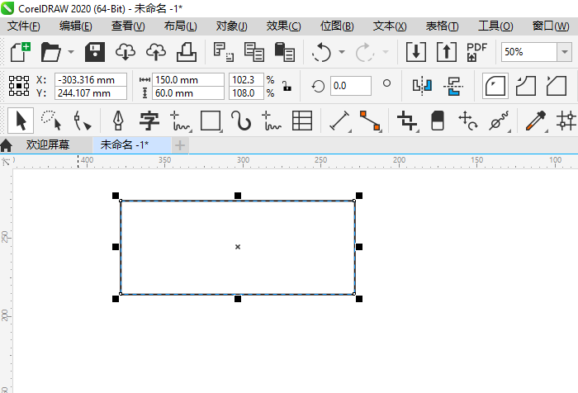Open a file with the folder icon
Screen dimensions: 578x393
pos(50,52)
